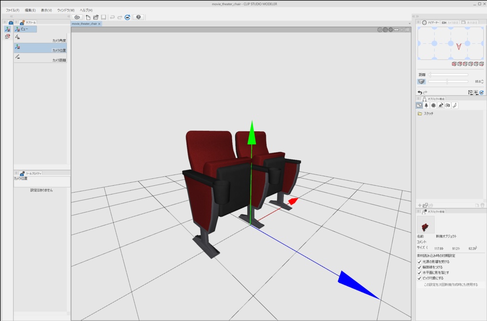Screen dimensions: 487x321
Task: Open the ヘルプ(H) menu
Action: [86, 10]
